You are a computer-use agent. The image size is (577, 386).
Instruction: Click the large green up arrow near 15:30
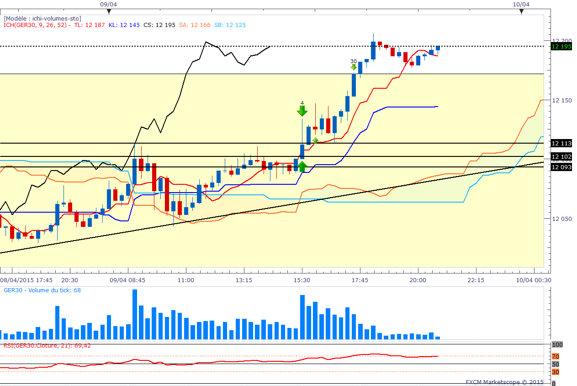click(x=302, y=166)
